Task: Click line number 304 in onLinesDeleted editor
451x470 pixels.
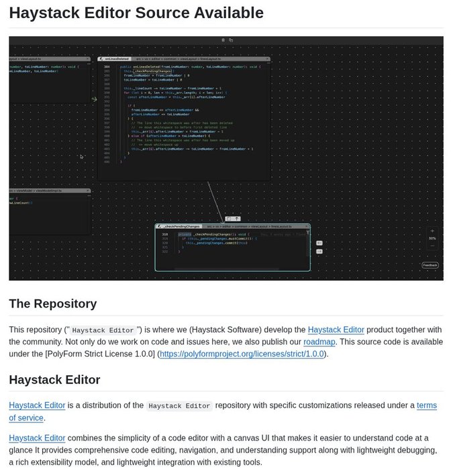Action: click(x=107, y=67)
